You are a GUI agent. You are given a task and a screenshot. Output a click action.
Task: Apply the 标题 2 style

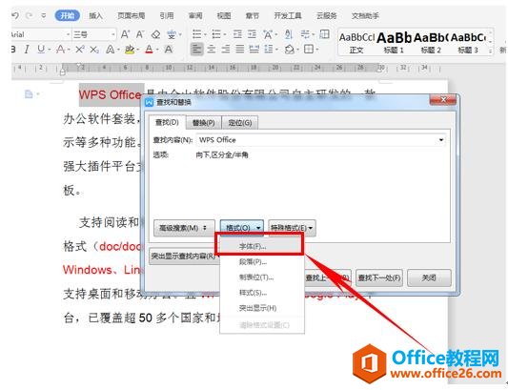[x=431, y=43]
